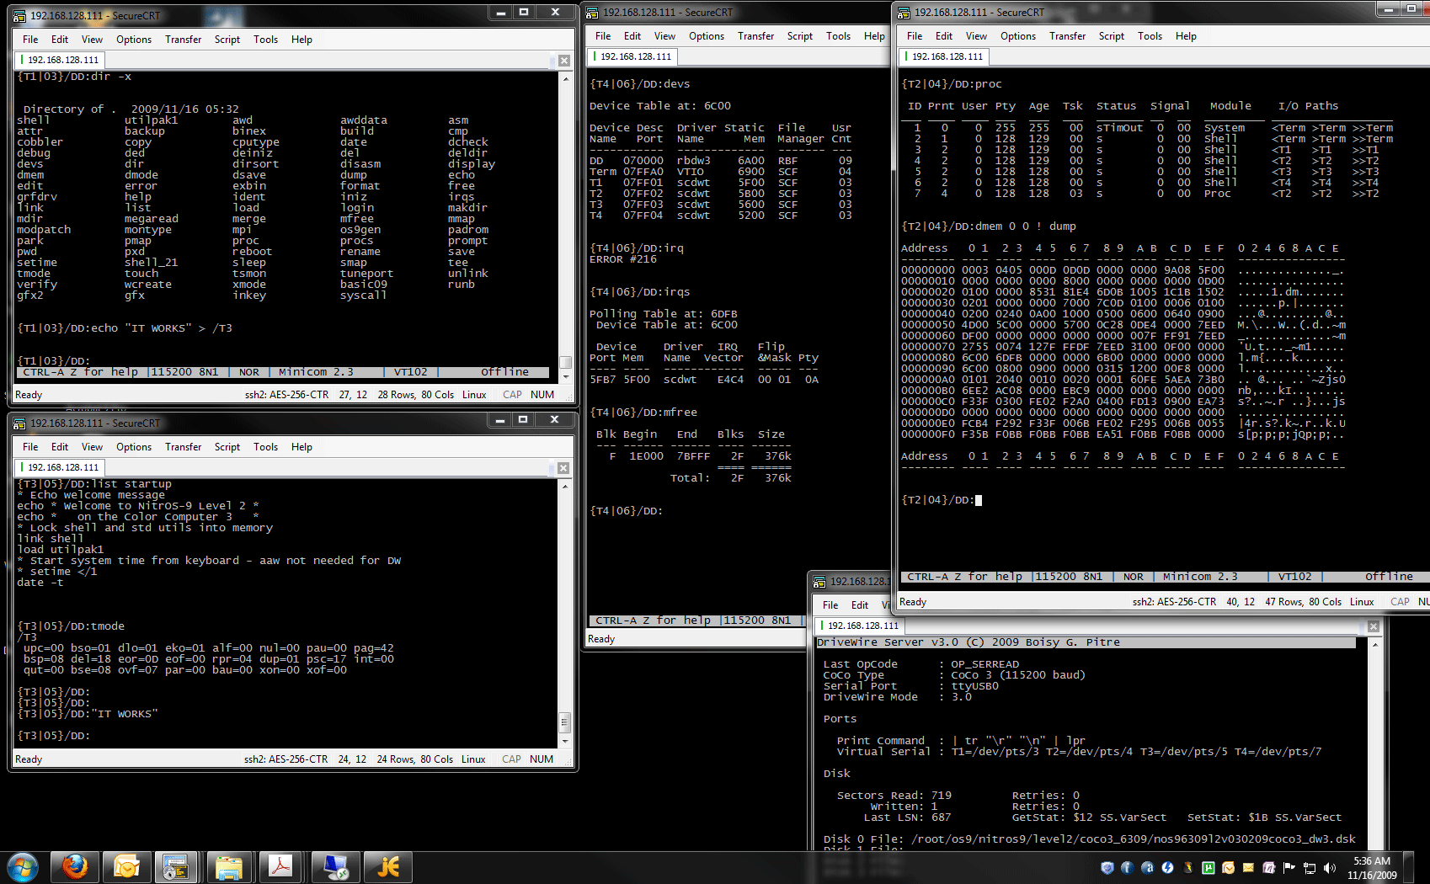1430x884 pixels.
Task: Open the jEdit taskbar icon
Action: 388,867
